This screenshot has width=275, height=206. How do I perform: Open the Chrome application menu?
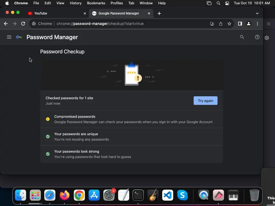(21, 3)
